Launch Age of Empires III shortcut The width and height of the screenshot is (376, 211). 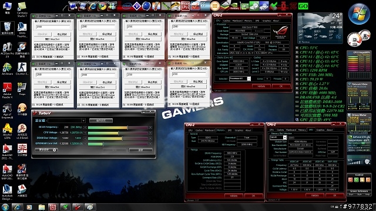[8, 111]
